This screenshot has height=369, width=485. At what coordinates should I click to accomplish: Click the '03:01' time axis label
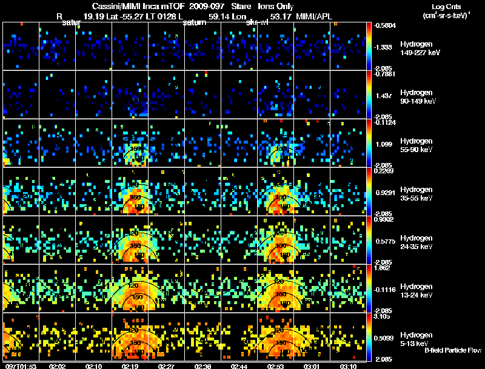[312, 366]
